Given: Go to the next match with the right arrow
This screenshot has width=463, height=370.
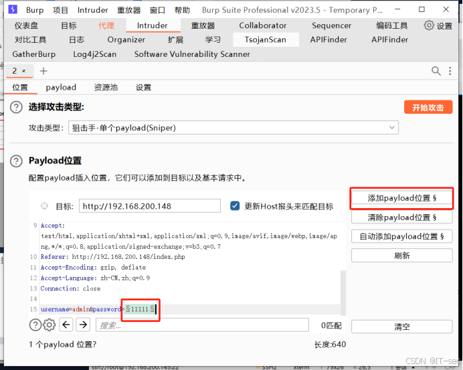Looking at the screenshot, I should 83,325.
